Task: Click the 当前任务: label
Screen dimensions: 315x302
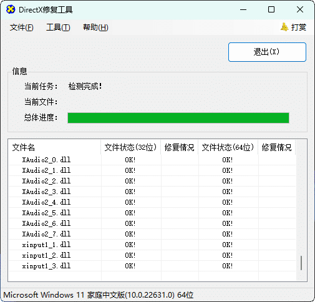Action: 41,86
